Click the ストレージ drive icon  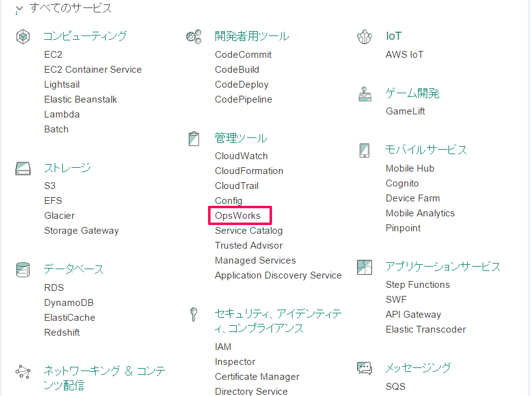coord(23,168)
